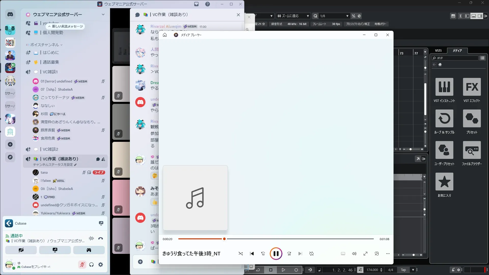Open VST Effects tile
Screen dimensions: 489x275
point(472,87)
